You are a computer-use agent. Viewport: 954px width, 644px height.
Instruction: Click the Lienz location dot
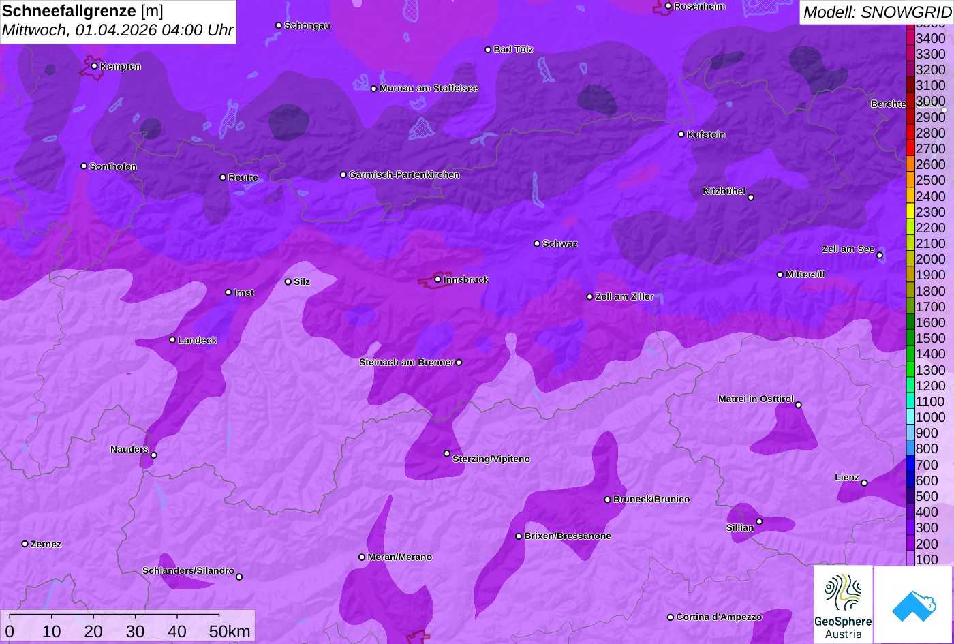[864, 483]
